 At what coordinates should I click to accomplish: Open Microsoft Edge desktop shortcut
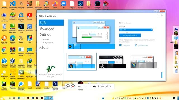13,40
